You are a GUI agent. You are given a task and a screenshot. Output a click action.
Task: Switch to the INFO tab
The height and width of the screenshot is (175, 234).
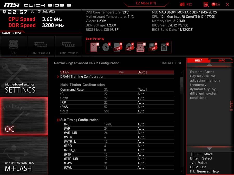point(222,61)
